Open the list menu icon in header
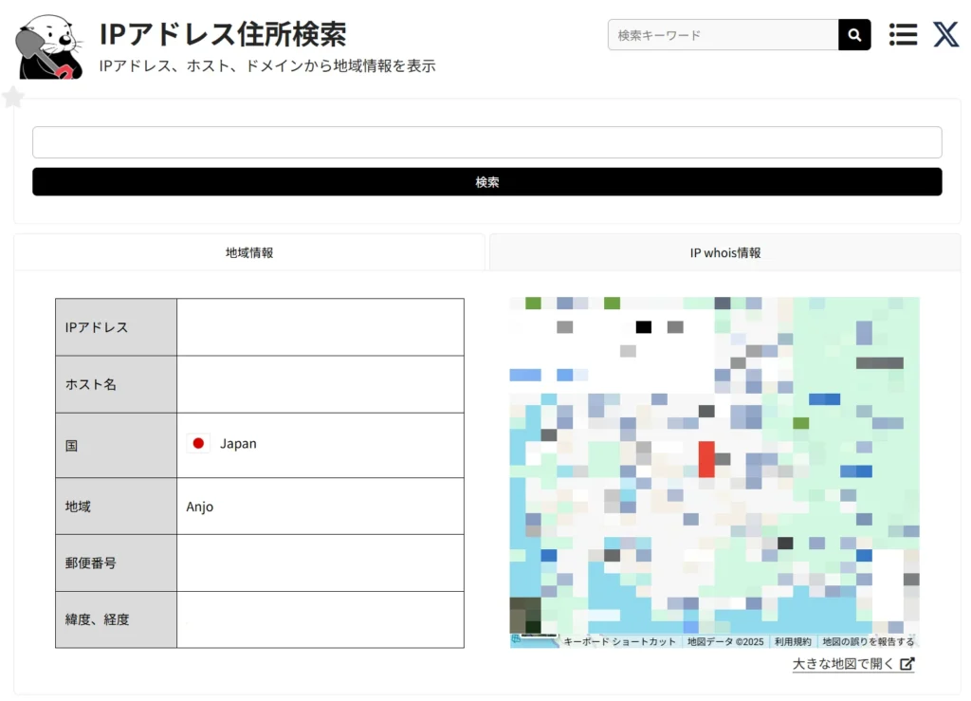The width and height of the screenshot is (971, 701). click(903, 35)
